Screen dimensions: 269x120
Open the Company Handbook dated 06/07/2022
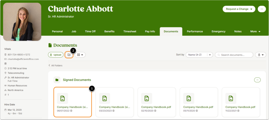[x=73, y=102]
